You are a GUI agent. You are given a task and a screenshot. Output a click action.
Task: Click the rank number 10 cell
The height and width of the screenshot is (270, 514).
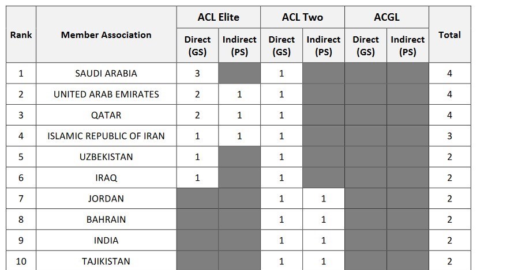(x=21, y=261)
